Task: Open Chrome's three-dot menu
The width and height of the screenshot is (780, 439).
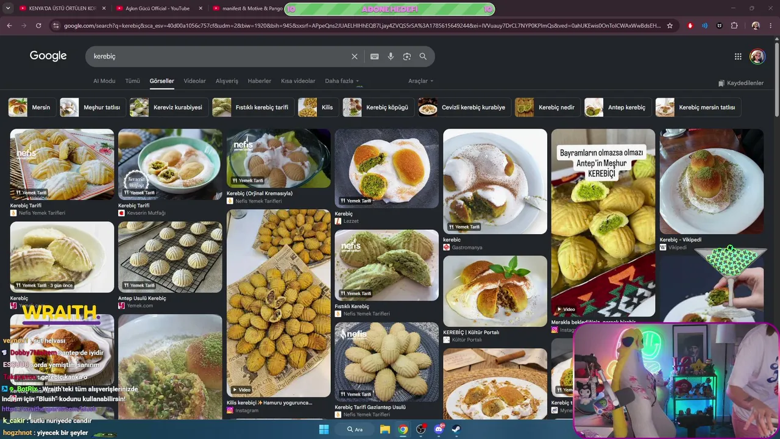Action: 770,26
